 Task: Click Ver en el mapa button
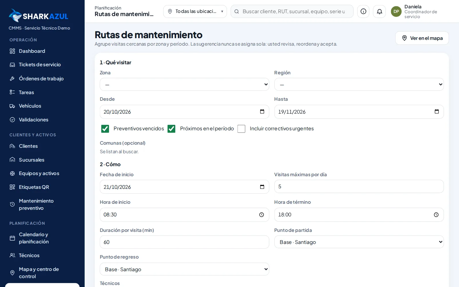[422, 38]
